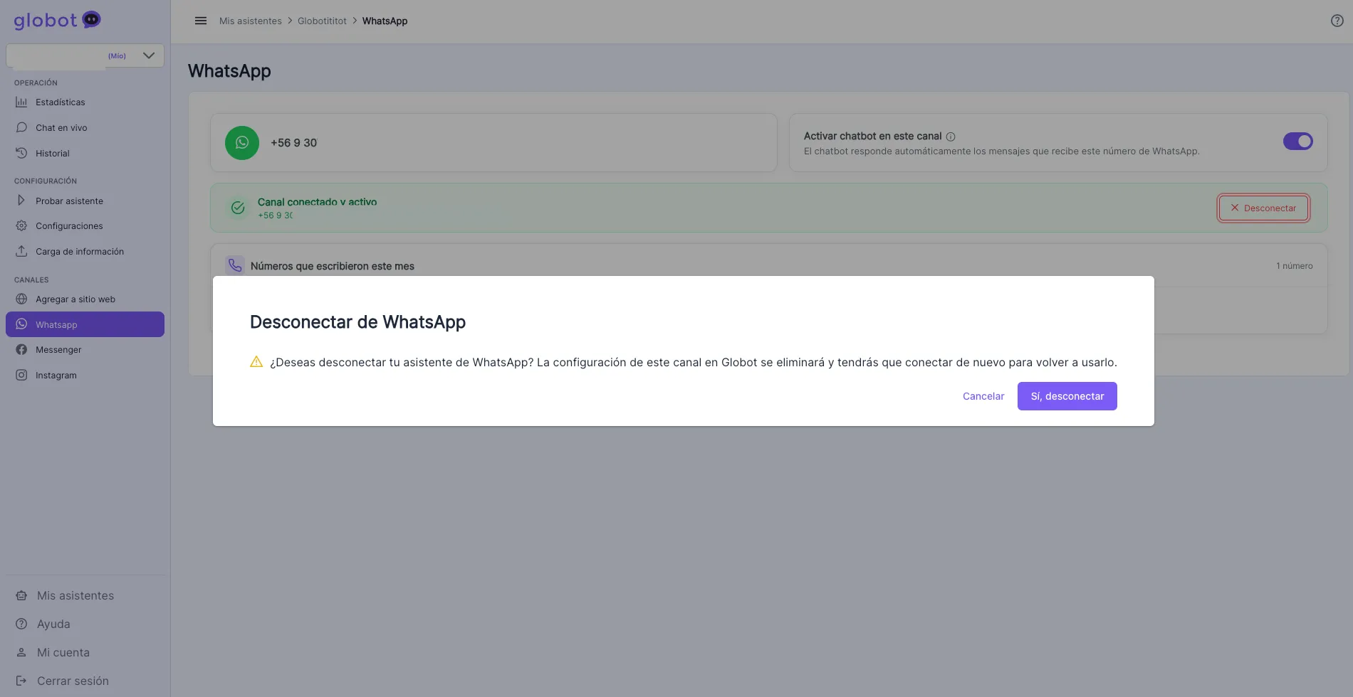
Task: Click the Carga de información upload icon
Action: point(21,251)
